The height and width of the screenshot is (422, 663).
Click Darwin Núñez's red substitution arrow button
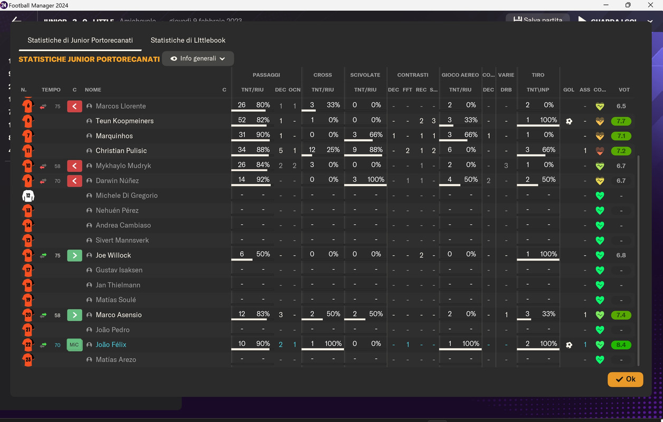74,181
